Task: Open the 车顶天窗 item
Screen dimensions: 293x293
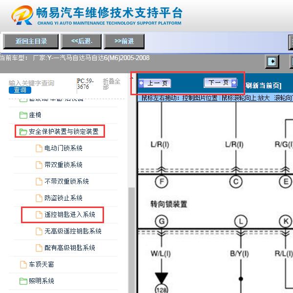Action: [x=42, y=265]
